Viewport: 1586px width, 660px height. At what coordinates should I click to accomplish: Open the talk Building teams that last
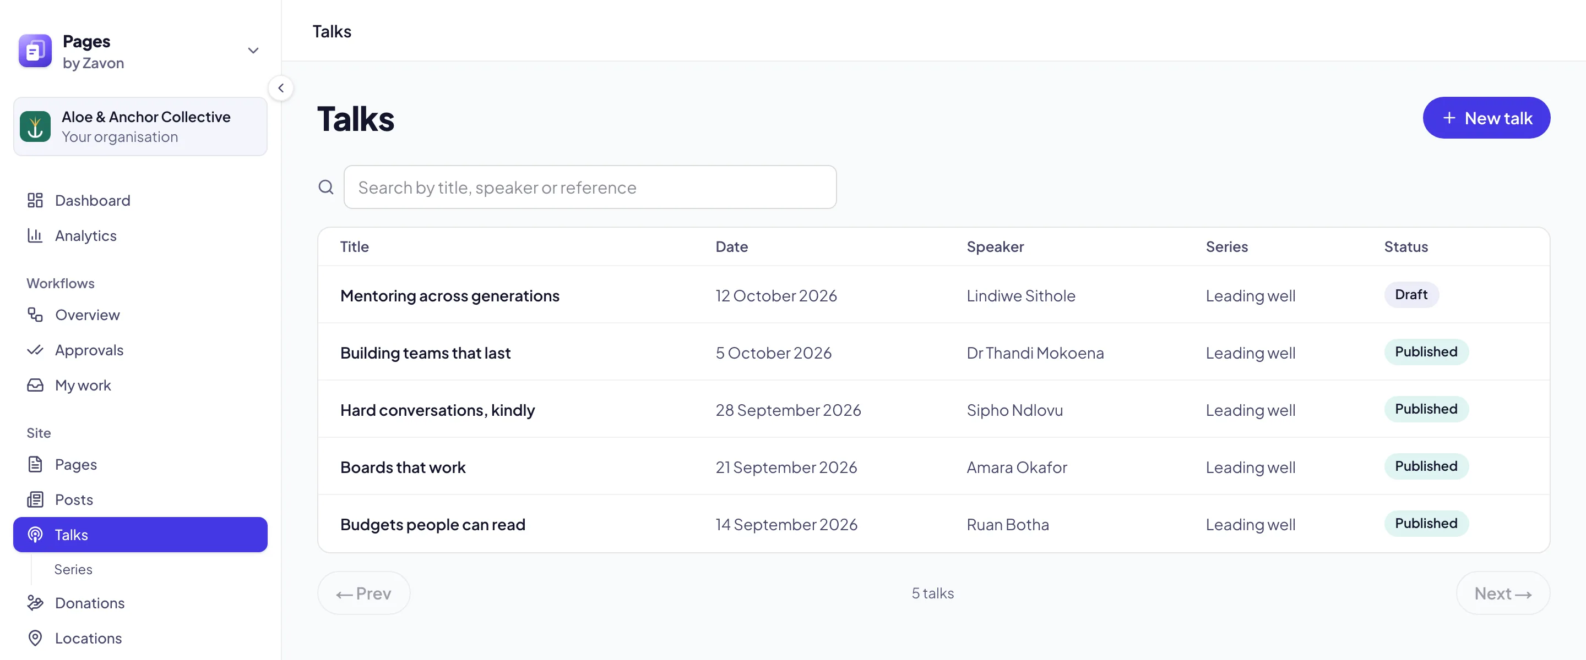click(426, 353)
